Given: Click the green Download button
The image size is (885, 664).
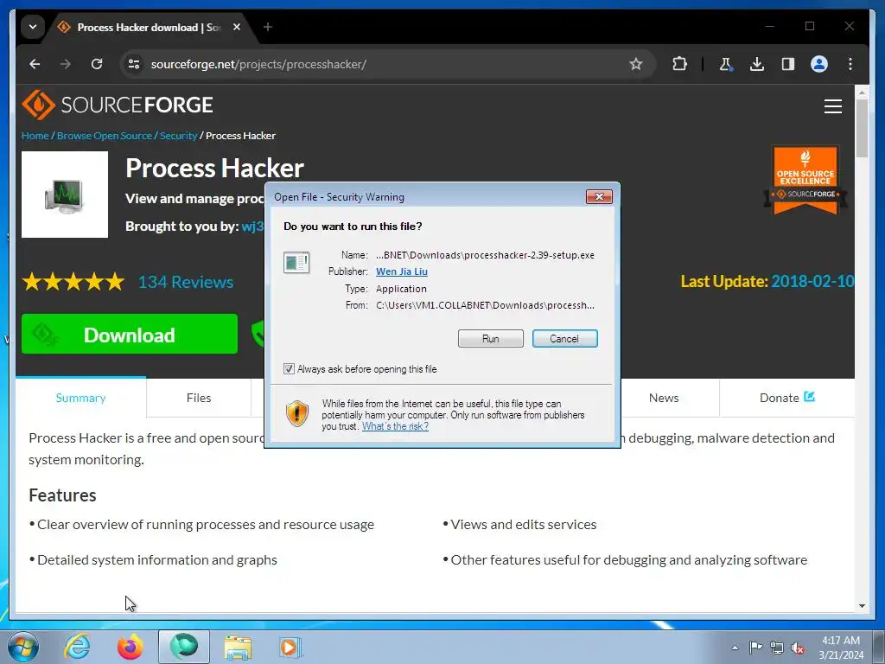Looking at the screenshot, I should pyautogui.click(x=130, y=335).
